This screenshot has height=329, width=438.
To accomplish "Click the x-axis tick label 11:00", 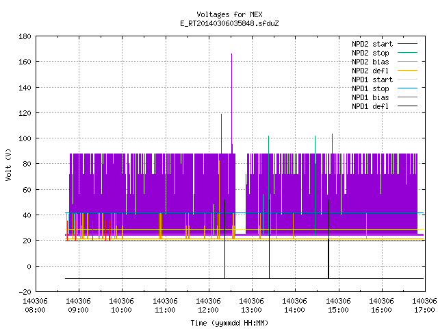I will pyautogui.click(x=165, y=310).
